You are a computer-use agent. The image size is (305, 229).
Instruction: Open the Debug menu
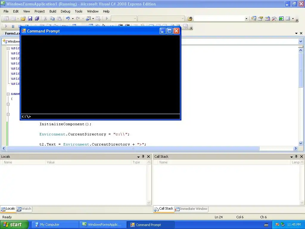pos(65,11)
